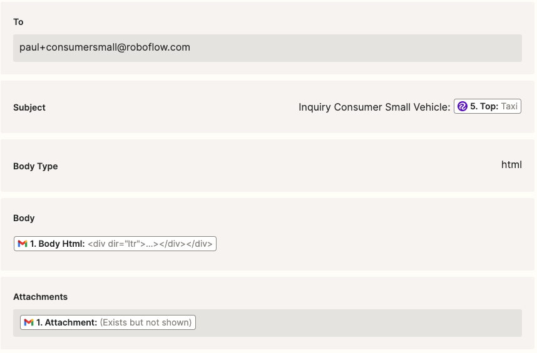Click the 'Taxi' value in Subject pill
The width and height of the screenshot is (537, 353).
[509, 106]
